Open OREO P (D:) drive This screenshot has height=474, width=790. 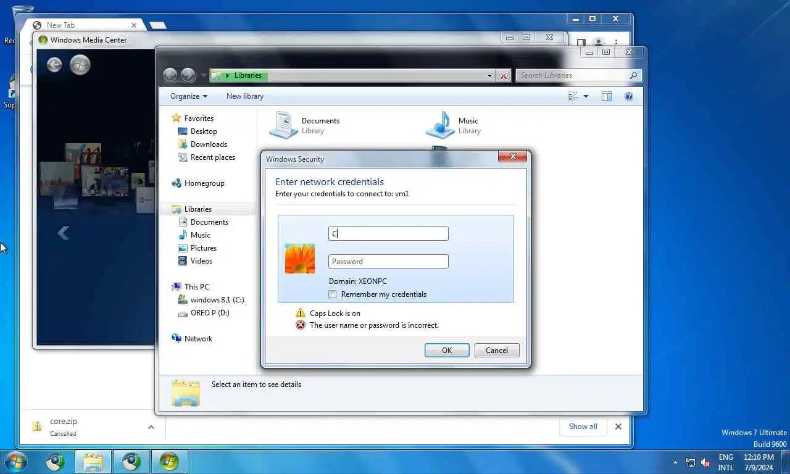210,313
